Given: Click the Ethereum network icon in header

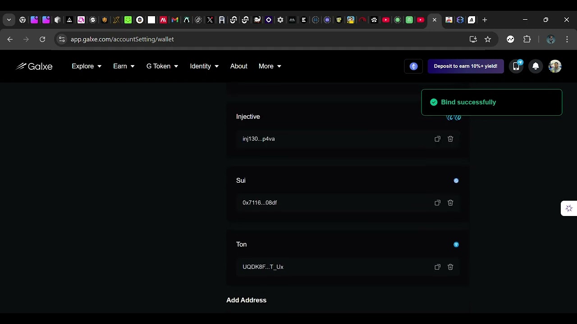Looking at the screenshot, I should click(413, 66).
